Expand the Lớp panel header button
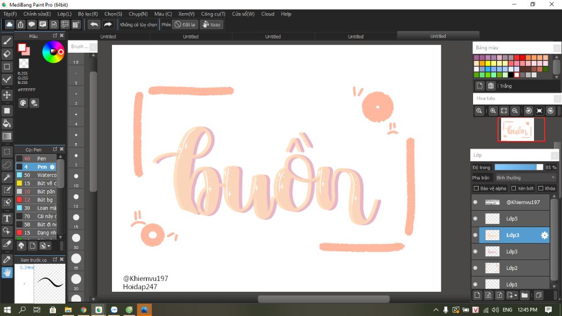The image size is (562, 316). click(x=554, y=155)
